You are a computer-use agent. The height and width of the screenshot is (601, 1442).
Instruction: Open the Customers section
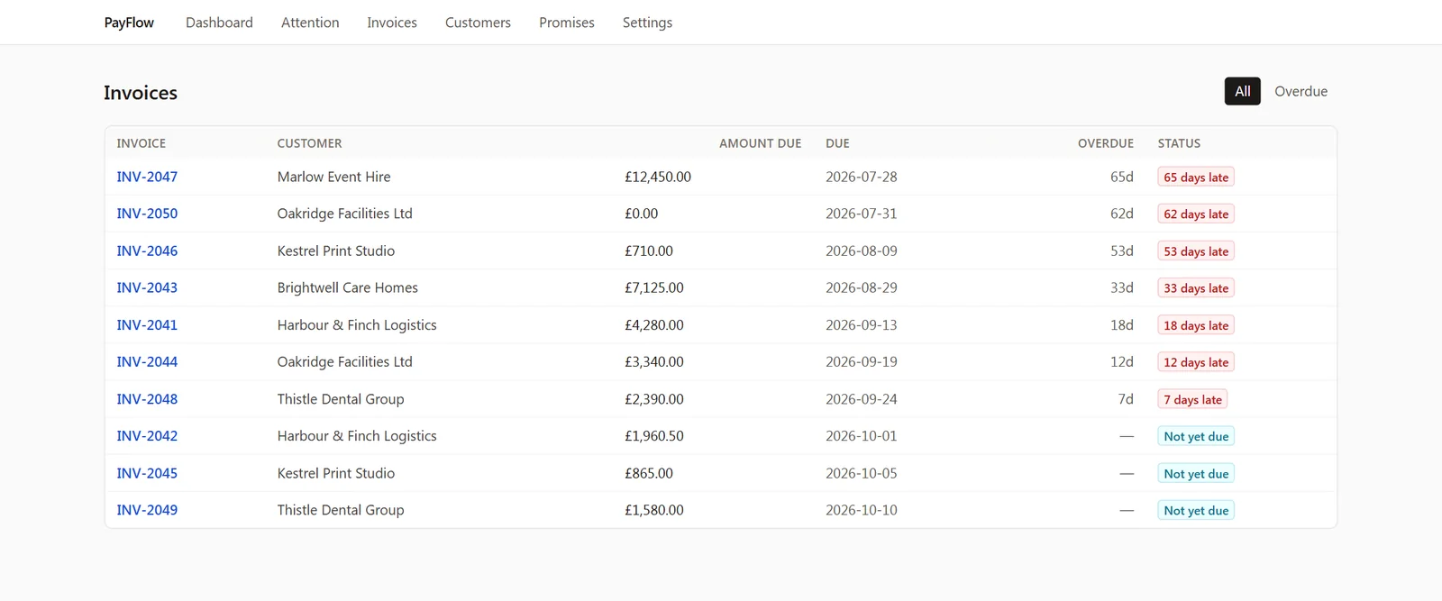tap(478, 23)
